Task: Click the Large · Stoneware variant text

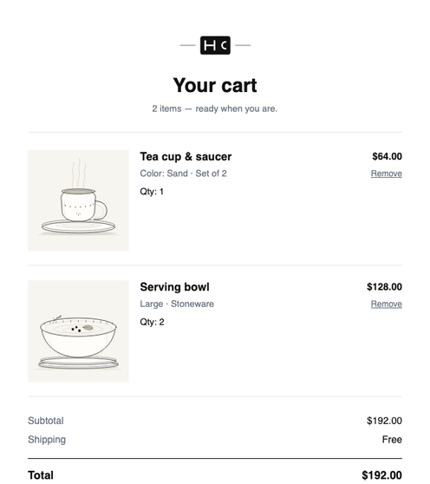Action: click(x=177, y=304)
